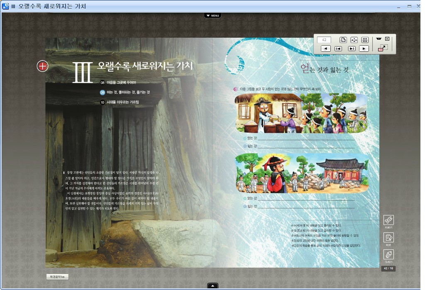The width and height of the screenshot is (425, 290).
Task: Open the 메모 notepad tool
Action: click(x=388, y=238)
